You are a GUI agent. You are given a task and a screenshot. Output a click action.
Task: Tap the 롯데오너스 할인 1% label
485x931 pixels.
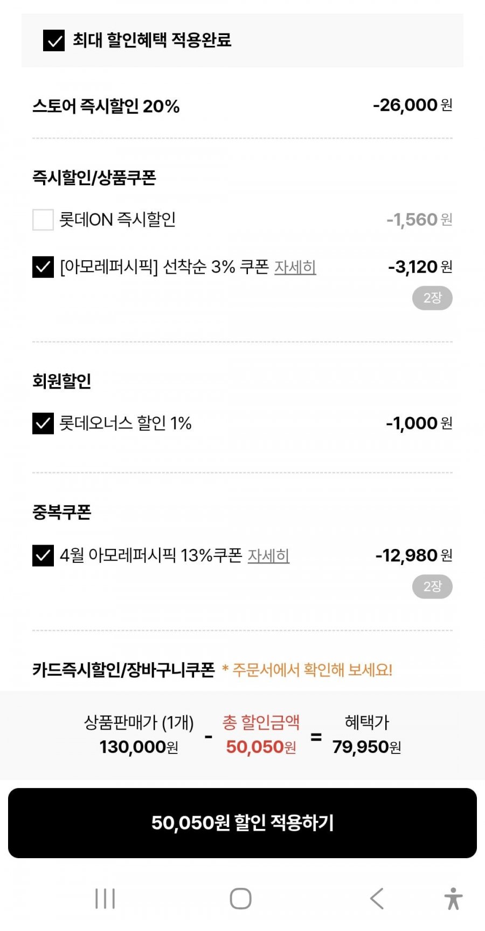126,423
